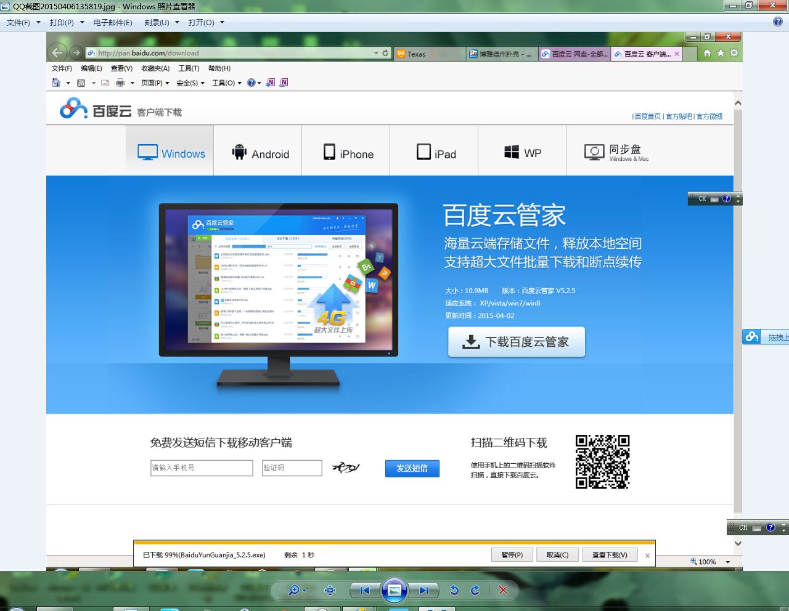Select the Android client tab

tap(258, 152)
